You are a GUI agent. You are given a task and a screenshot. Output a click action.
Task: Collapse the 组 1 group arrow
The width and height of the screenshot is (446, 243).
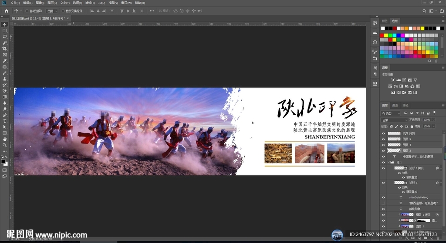(389, 163)
